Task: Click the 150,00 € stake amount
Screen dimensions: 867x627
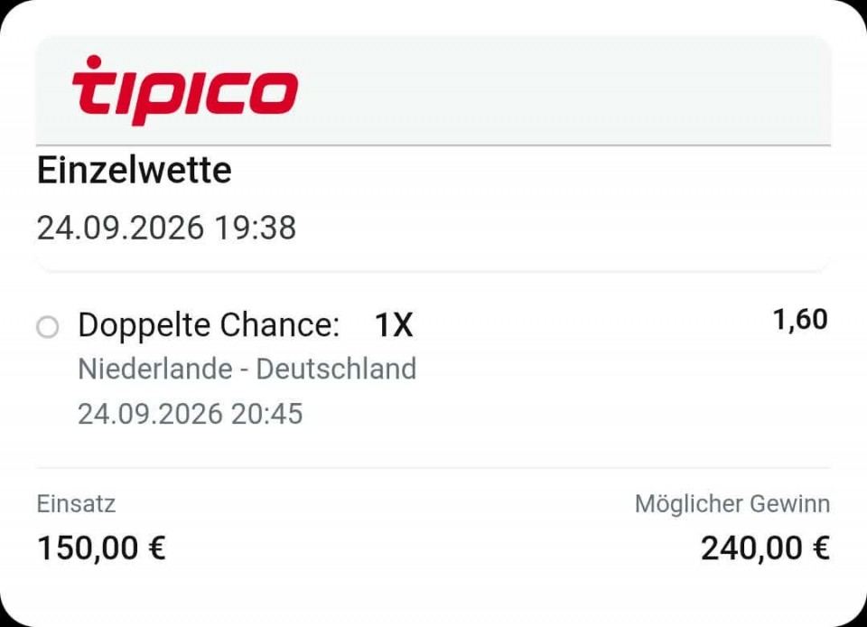Action: point(101,547)
